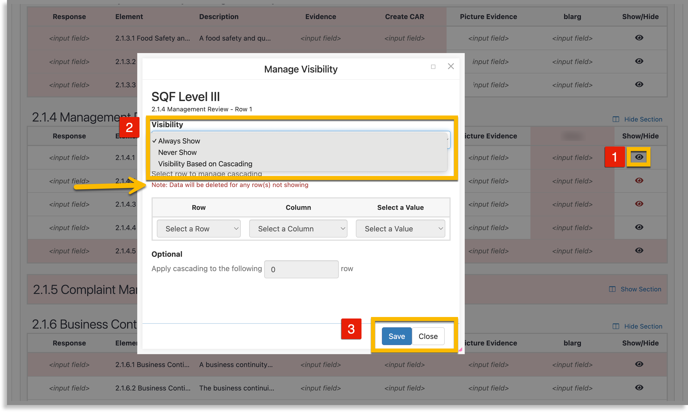Click Save in Manage Visibility dialog

tap(397, 336)
